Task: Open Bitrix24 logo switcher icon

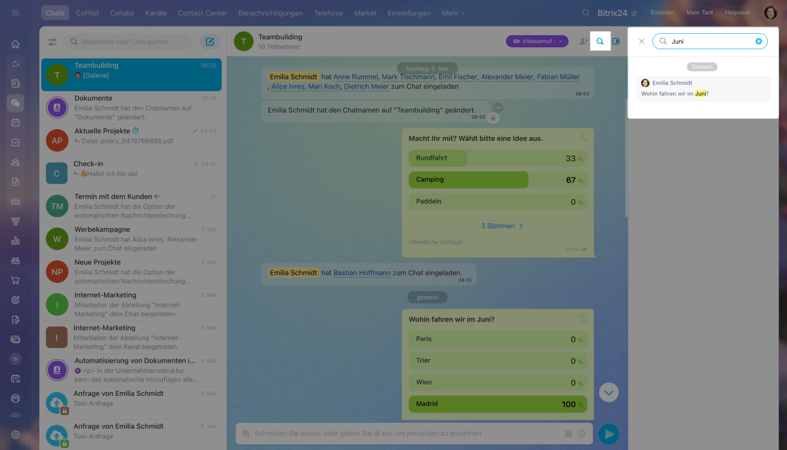Action: click(x=634, y=13)
